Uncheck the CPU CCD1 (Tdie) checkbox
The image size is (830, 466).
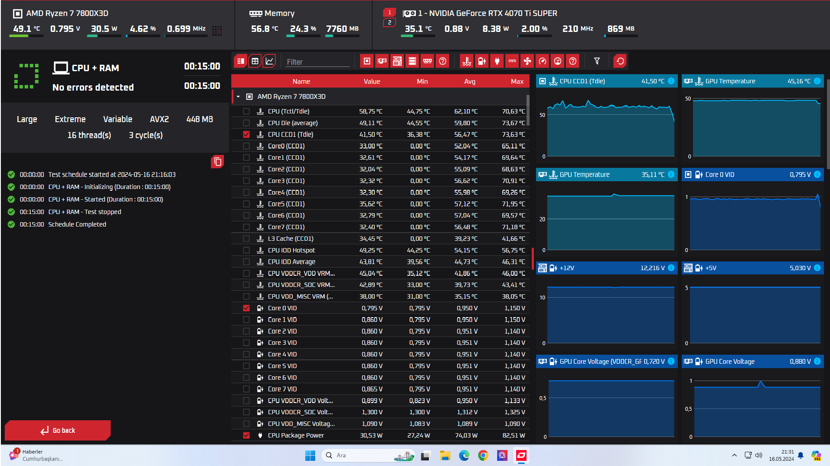click(246, 135)
